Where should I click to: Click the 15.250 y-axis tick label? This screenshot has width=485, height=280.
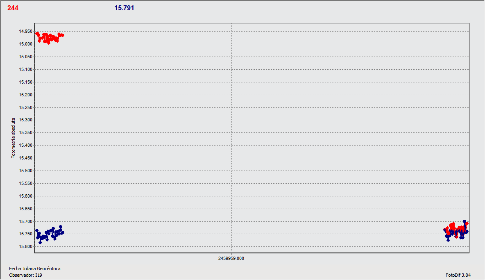(x=25, y=107)
